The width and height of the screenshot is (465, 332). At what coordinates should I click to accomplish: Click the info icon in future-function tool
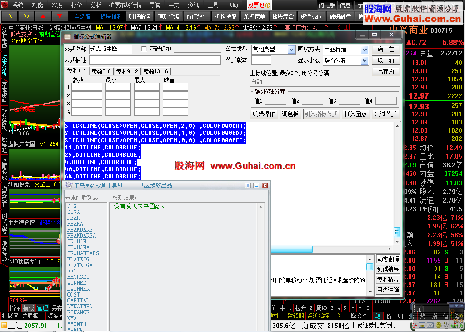pyautogui.click(x=248, y=186)
